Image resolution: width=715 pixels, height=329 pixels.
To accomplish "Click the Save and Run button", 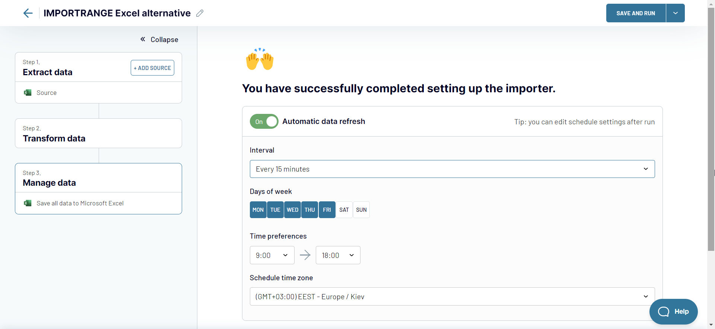I will click(636, 13).
